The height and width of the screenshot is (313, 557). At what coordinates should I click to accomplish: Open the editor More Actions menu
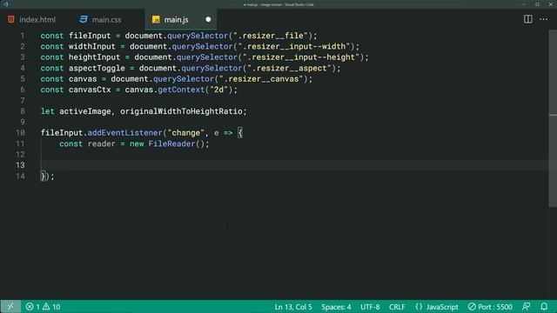[x=543, y=19]
